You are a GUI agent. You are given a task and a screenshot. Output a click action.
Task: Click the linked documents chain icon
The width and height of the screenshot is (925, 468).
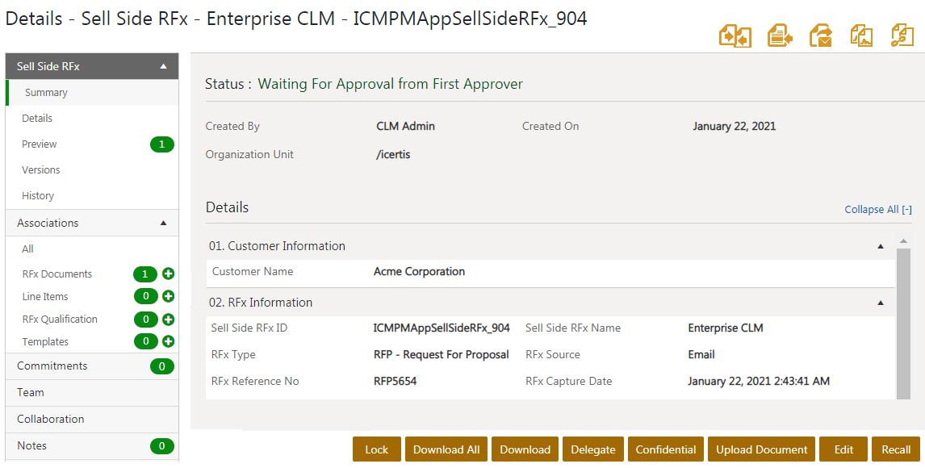(902, 36)
